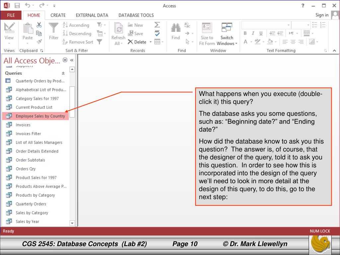The image size is (340, 255).
Task: Toggle Bold formatting
Action: [245, 33]
